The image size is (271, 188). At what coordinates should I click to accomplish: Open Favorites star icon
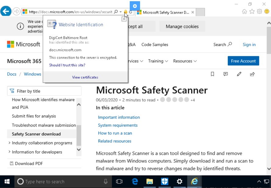pyautogui.click(x=252, y=12)
